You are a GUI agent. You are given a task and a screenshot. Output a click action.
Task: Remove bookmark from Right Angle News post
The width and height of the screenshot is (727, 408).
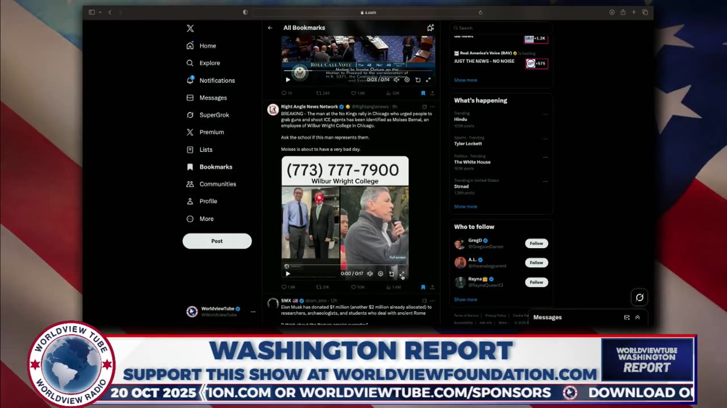[423, 287]
